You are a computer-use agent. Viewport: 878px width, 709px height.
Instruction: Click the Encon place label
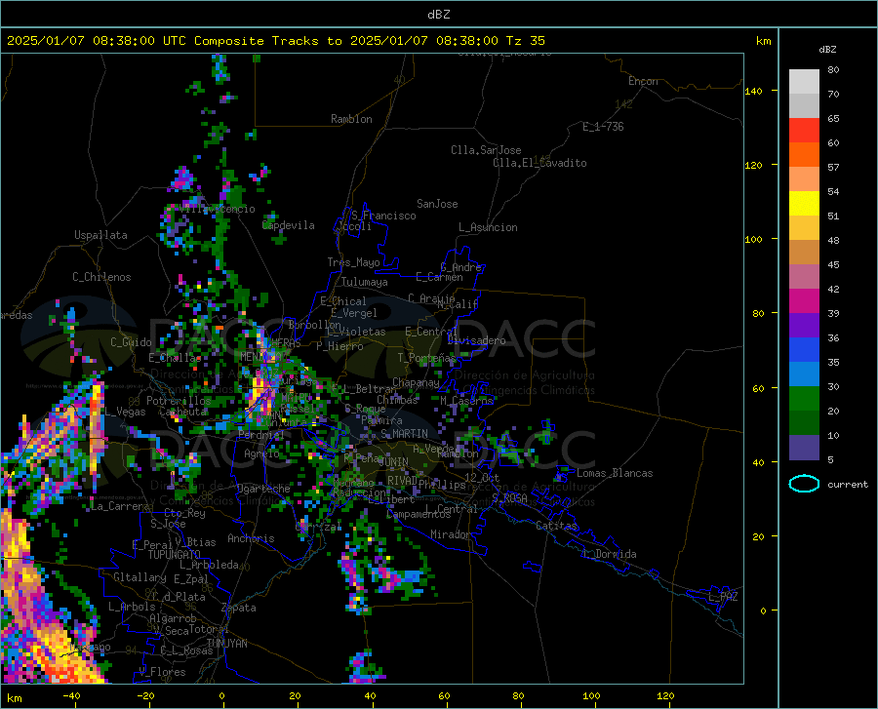(643, 81)
